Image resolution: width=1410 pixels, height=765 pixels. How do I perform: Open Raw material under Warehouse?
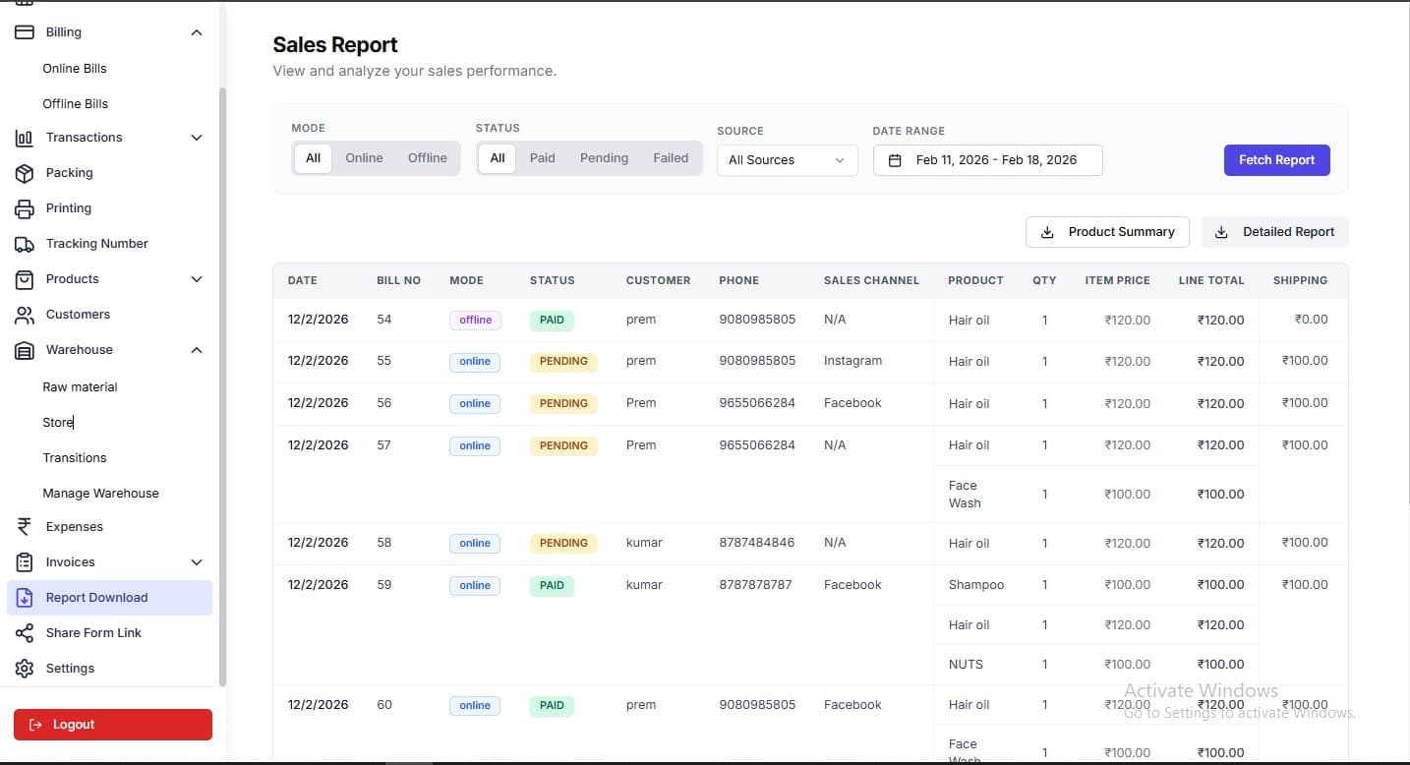coord(80,387)
